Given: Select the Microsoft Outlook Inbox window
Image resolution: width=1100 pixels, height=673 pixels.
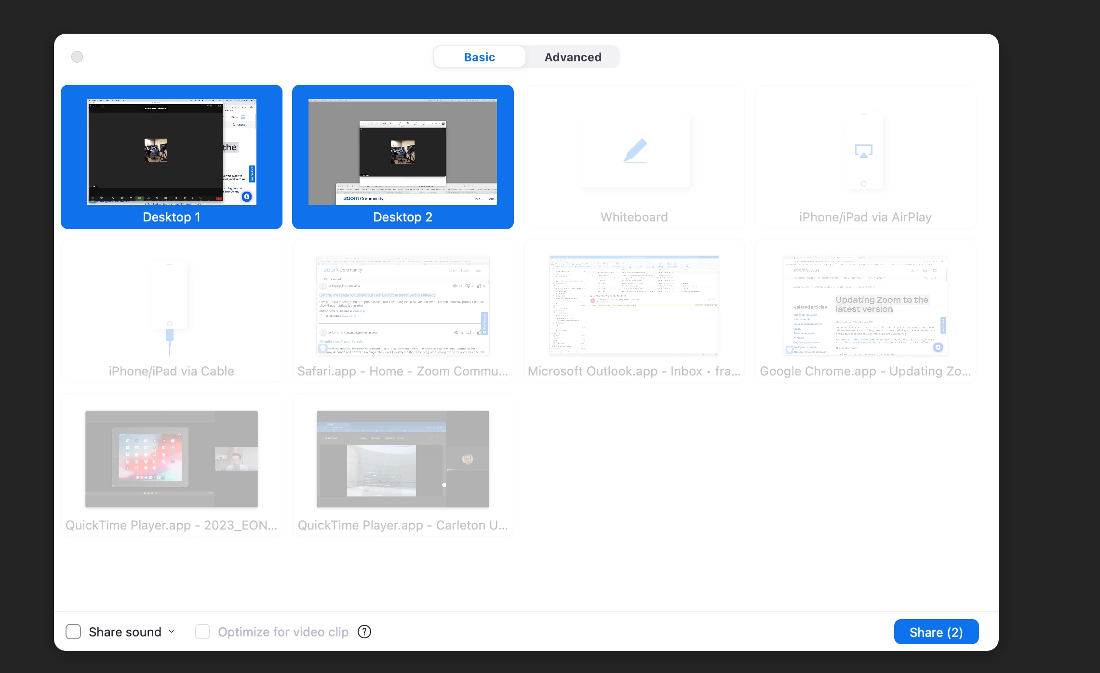Looking at the screenshot, I should [634, 306].
